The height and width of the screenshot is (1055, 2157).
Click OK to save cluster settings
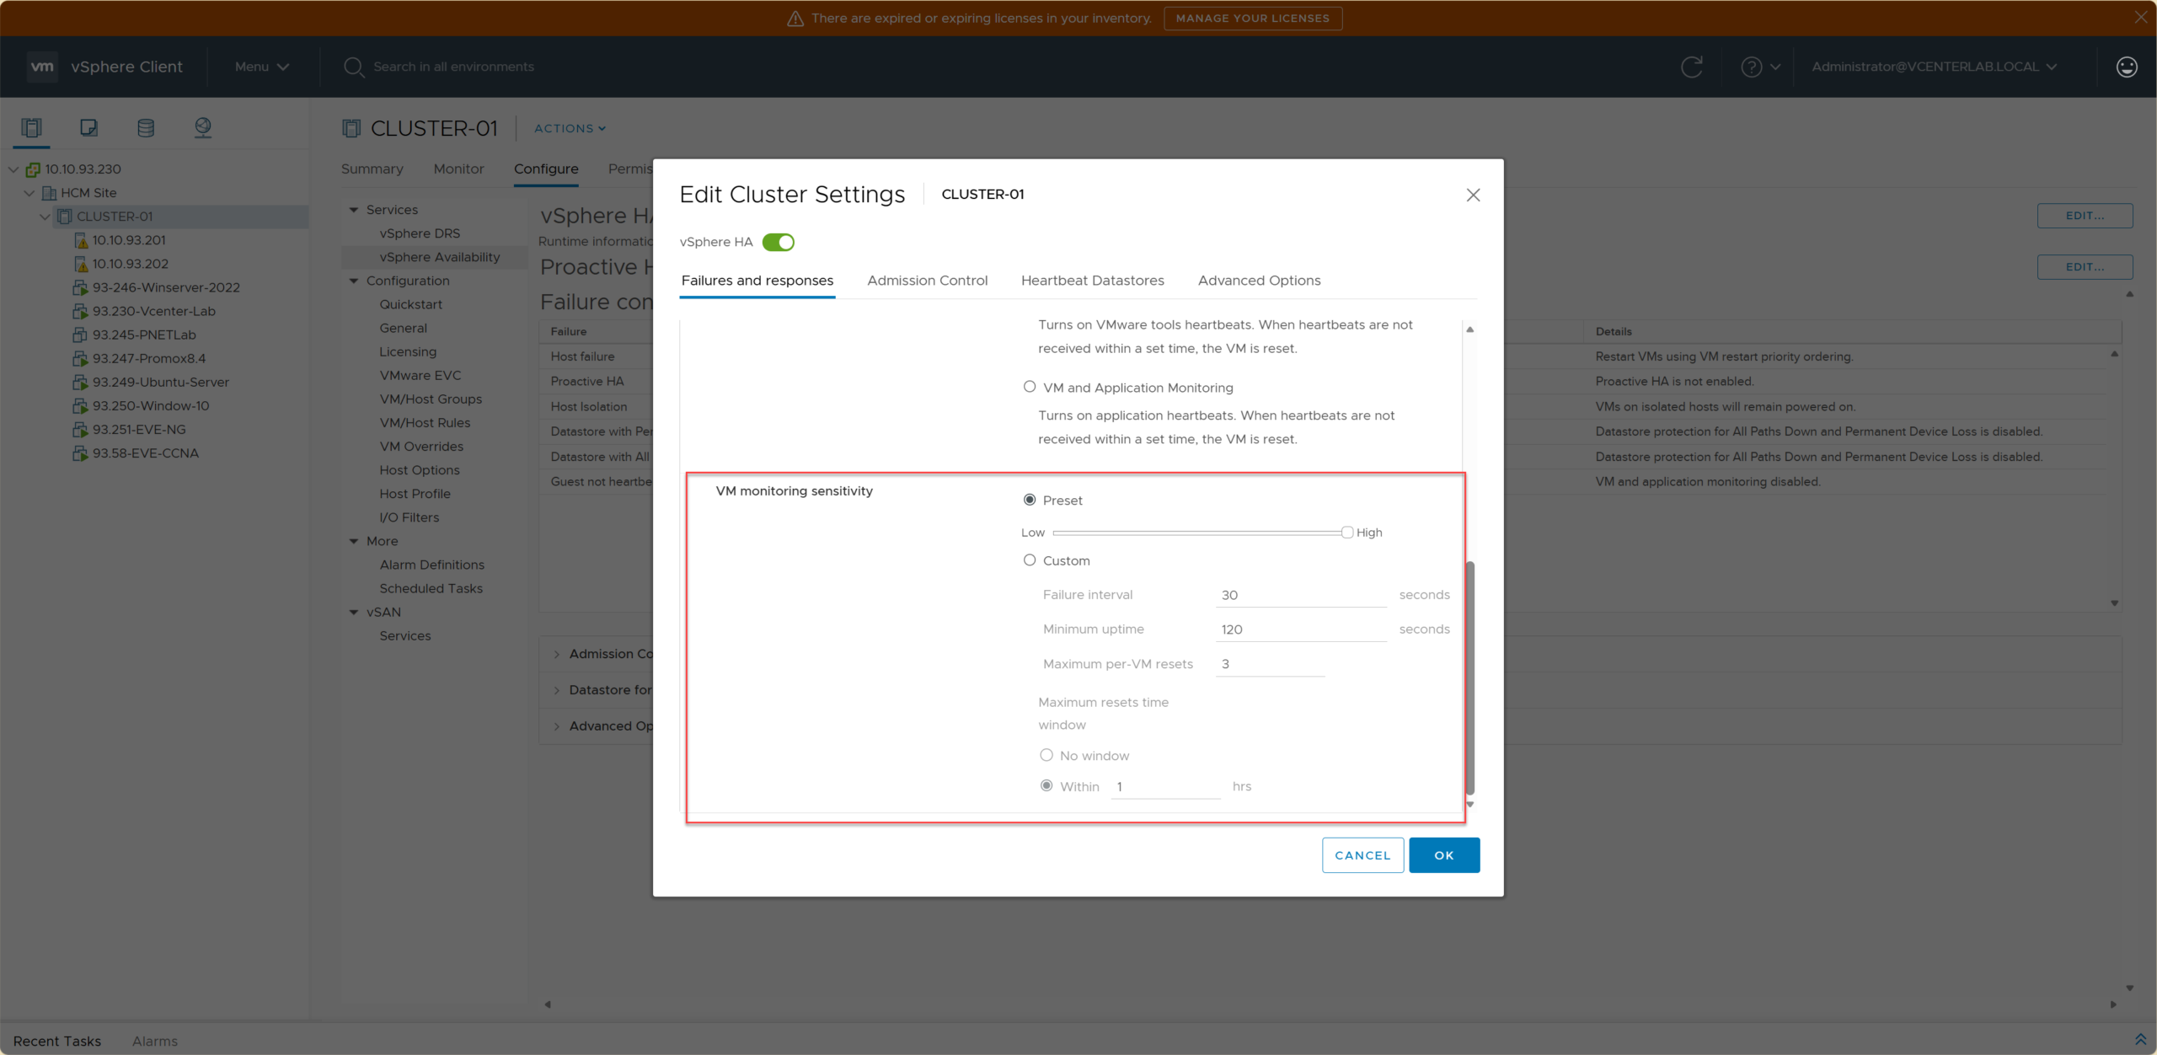point(1443,855)
